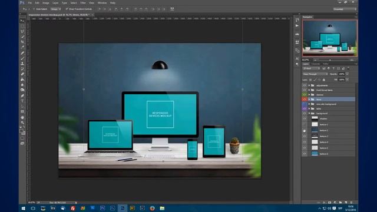The width and height of the screenshot is (377, 212).
Task: Open the Pass Through blend mode dropdown
Action: point(315,74)
